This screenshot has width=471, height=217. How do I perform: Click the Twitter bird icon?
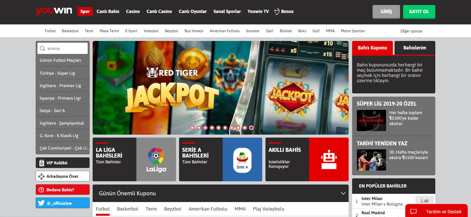point(41,203)
